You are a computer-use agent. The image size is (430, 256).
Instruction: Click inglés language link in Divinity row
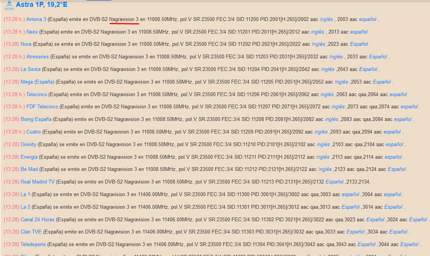pos(323,145)
